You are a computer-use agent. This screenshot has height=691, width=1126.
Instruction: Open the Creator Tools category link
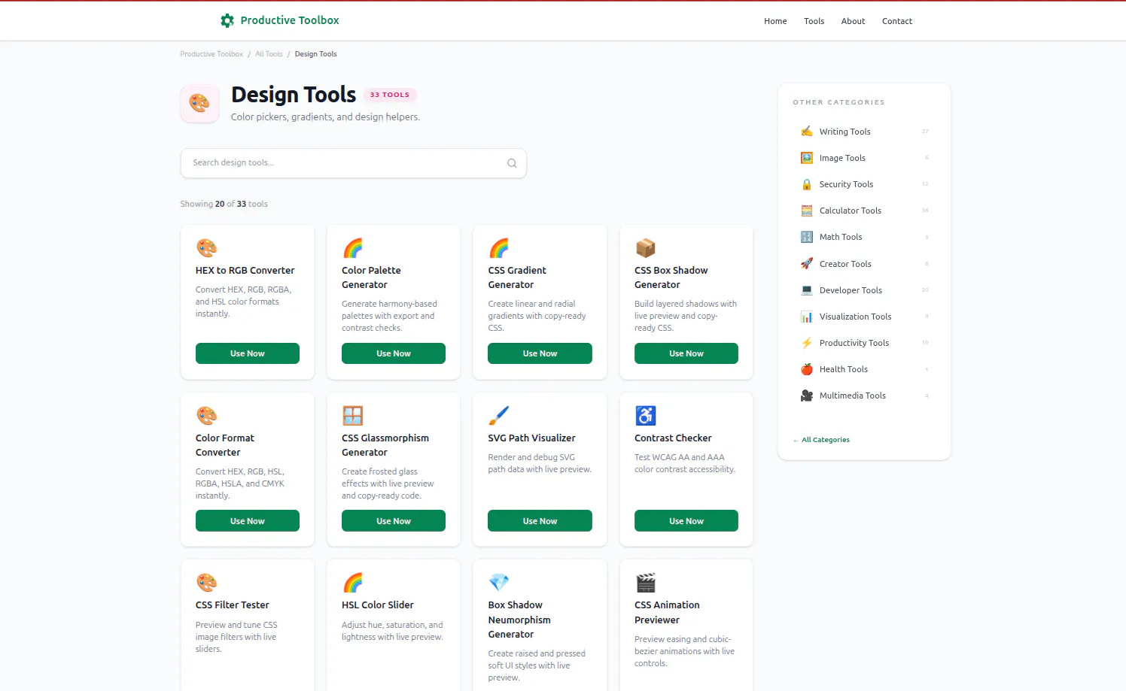[864, 264]
